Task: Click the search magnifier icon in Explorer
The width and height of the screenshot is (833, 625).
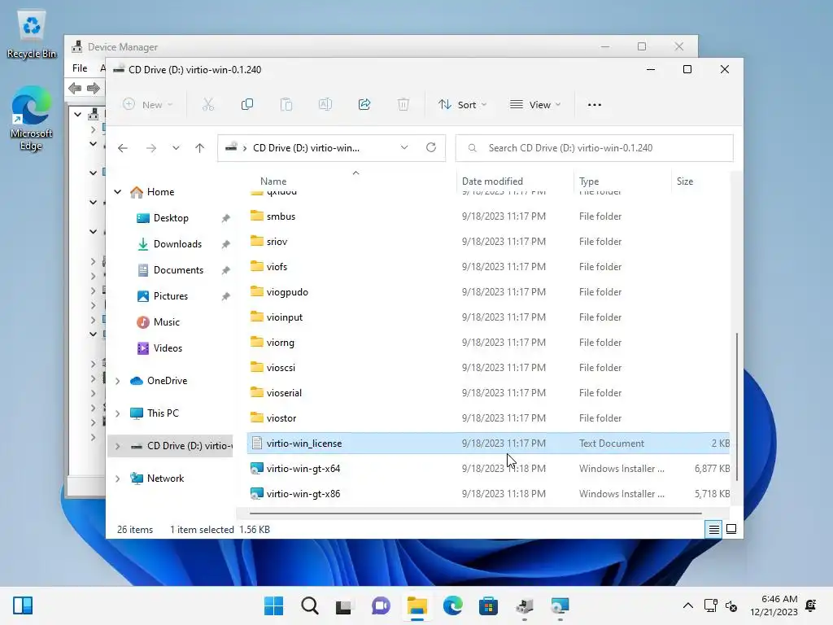Action: pyautogui.click(x=473, y=148)
